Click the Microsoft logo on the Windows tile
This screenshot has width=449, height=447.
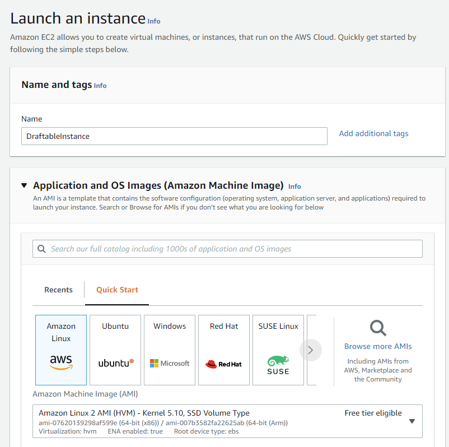[x=169, y=363]
